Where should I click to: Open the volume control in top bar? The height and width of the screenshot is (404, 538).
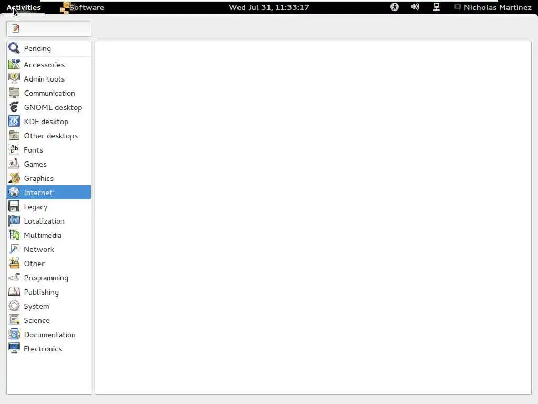pyautogui.click(x=415, y=7)
